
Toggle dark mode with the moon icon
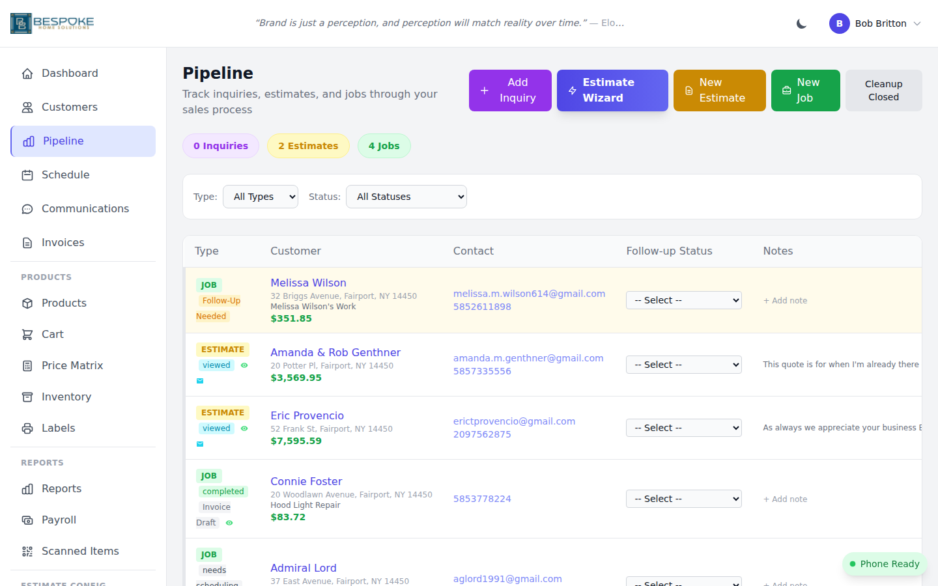click(x=801, y=23)
